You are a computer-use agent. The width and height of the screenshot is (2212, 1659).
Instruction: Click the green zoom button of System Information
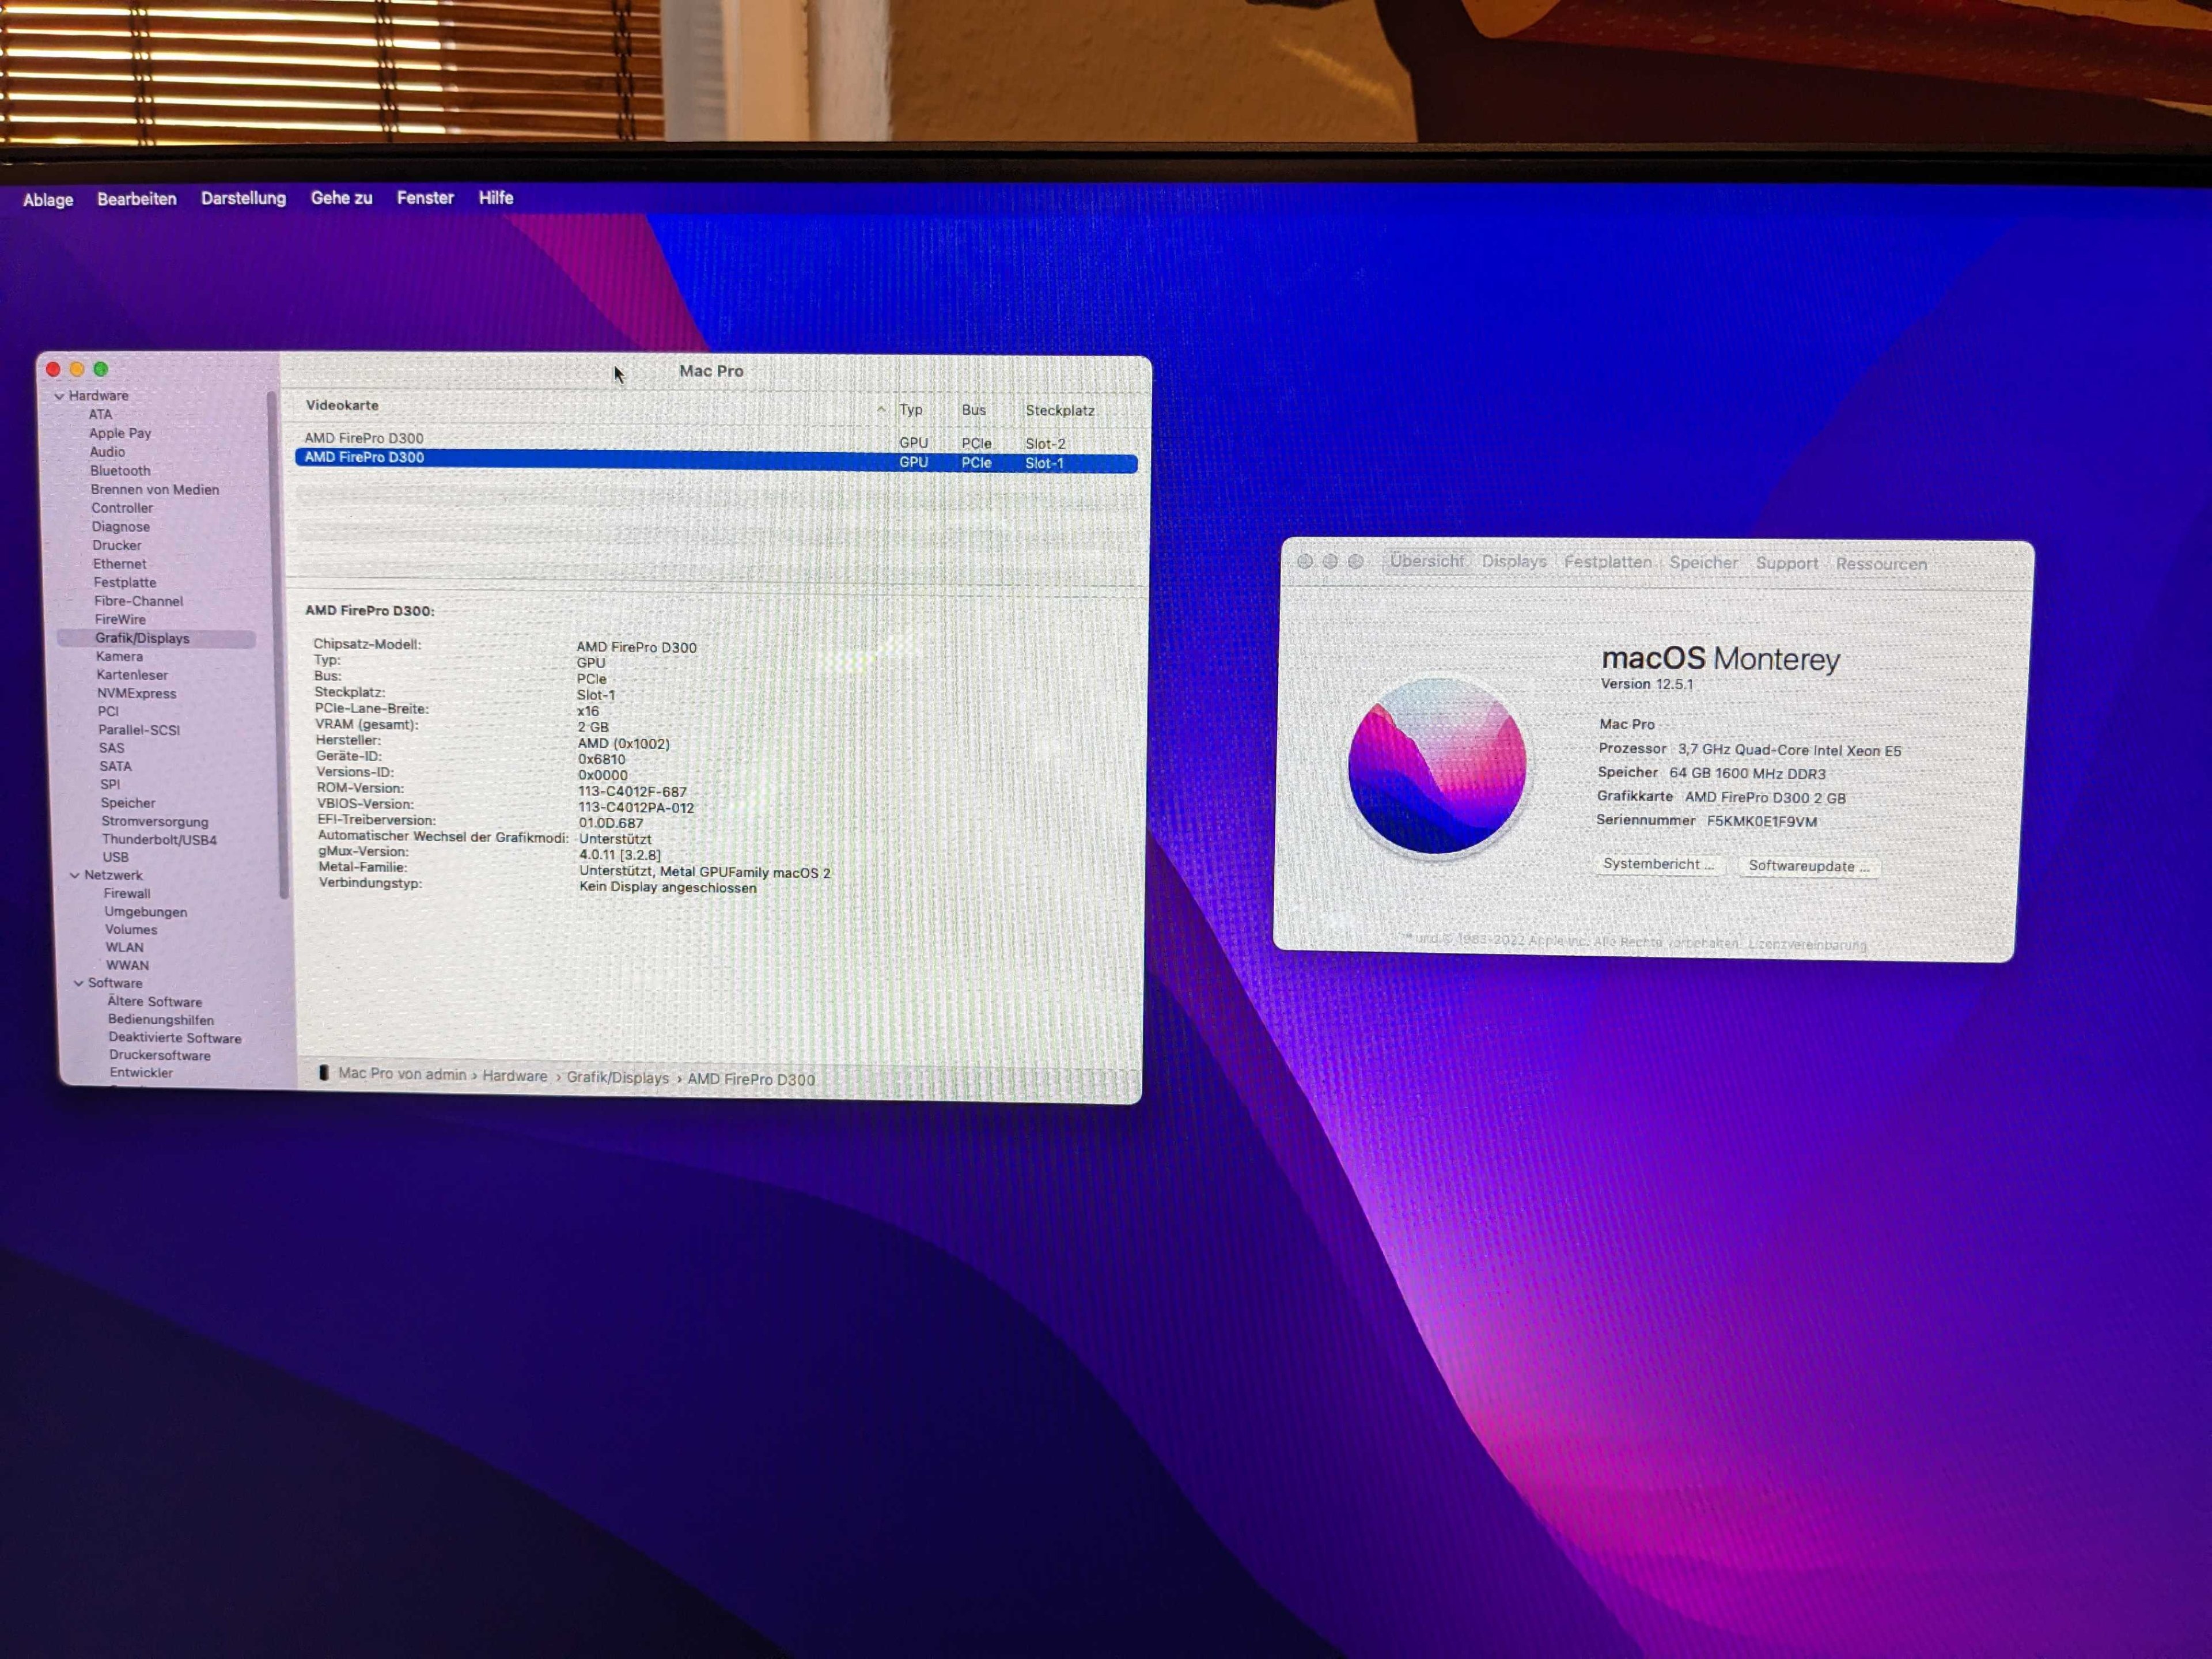101,369
